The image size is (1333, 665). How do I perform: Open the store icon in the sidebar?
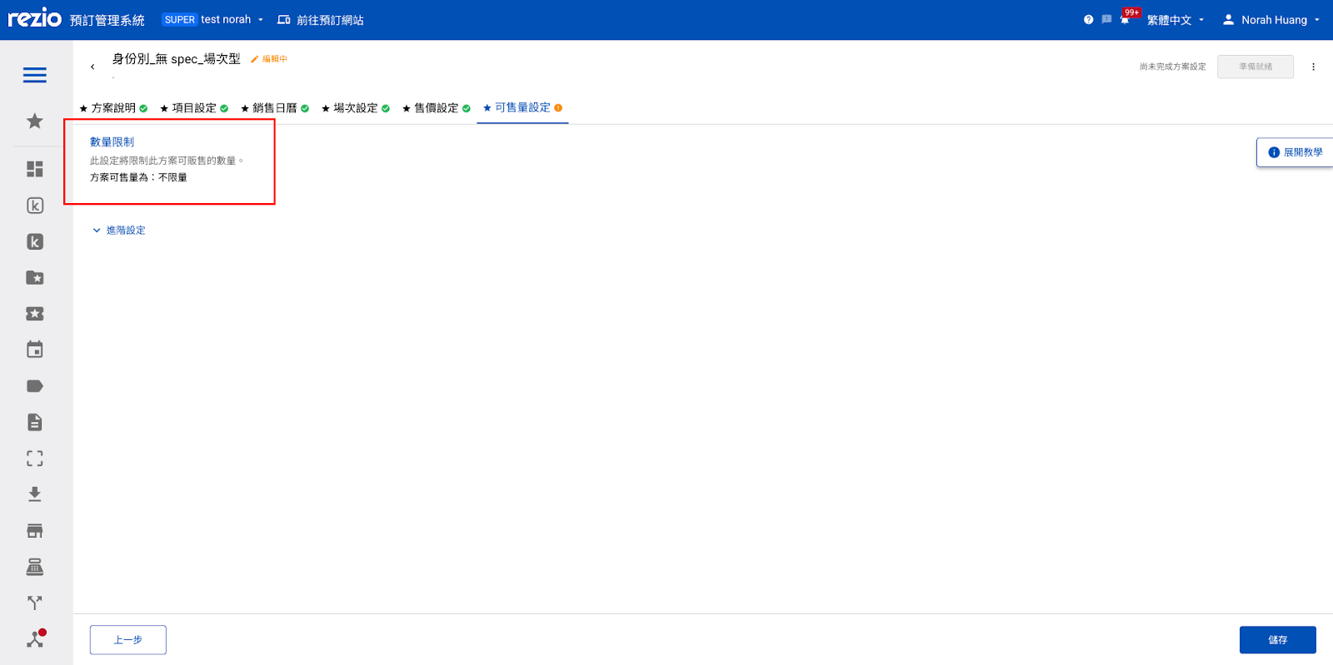click(x=35, y=531)
